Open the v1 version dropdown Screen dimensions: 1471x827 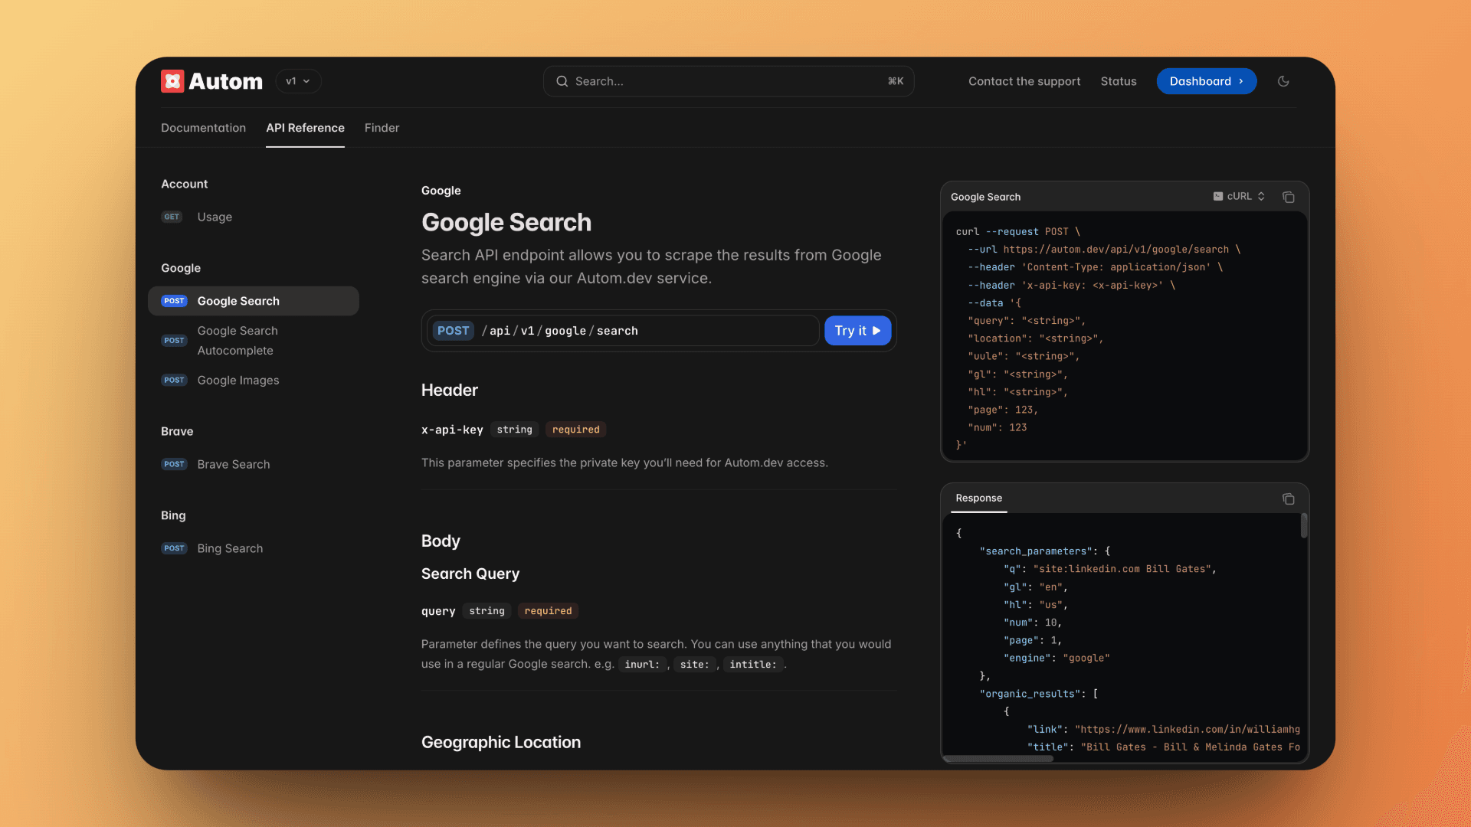pos(298,81)
